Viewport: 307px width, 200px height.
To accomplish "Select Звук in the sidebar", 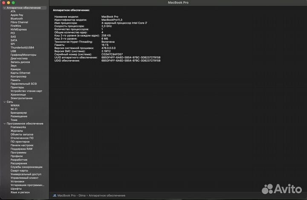I will pyautogui.click(x=14, y=66).
